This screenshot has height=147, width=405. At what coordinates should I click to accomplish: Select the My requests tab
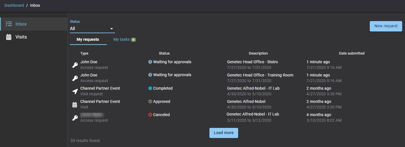88,40
